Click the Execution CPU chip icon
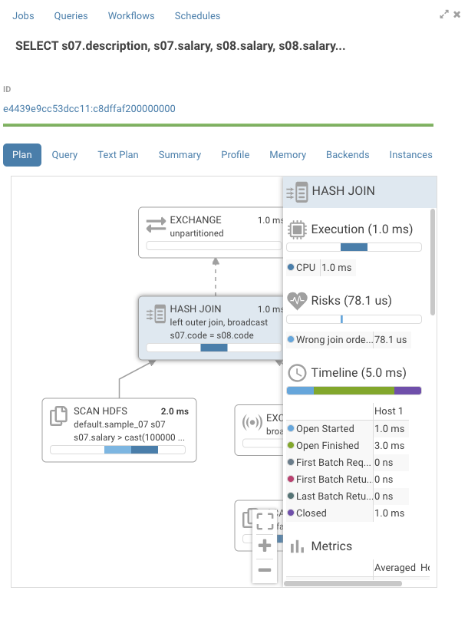Screen dimensions: 468x617 point(298,229)
